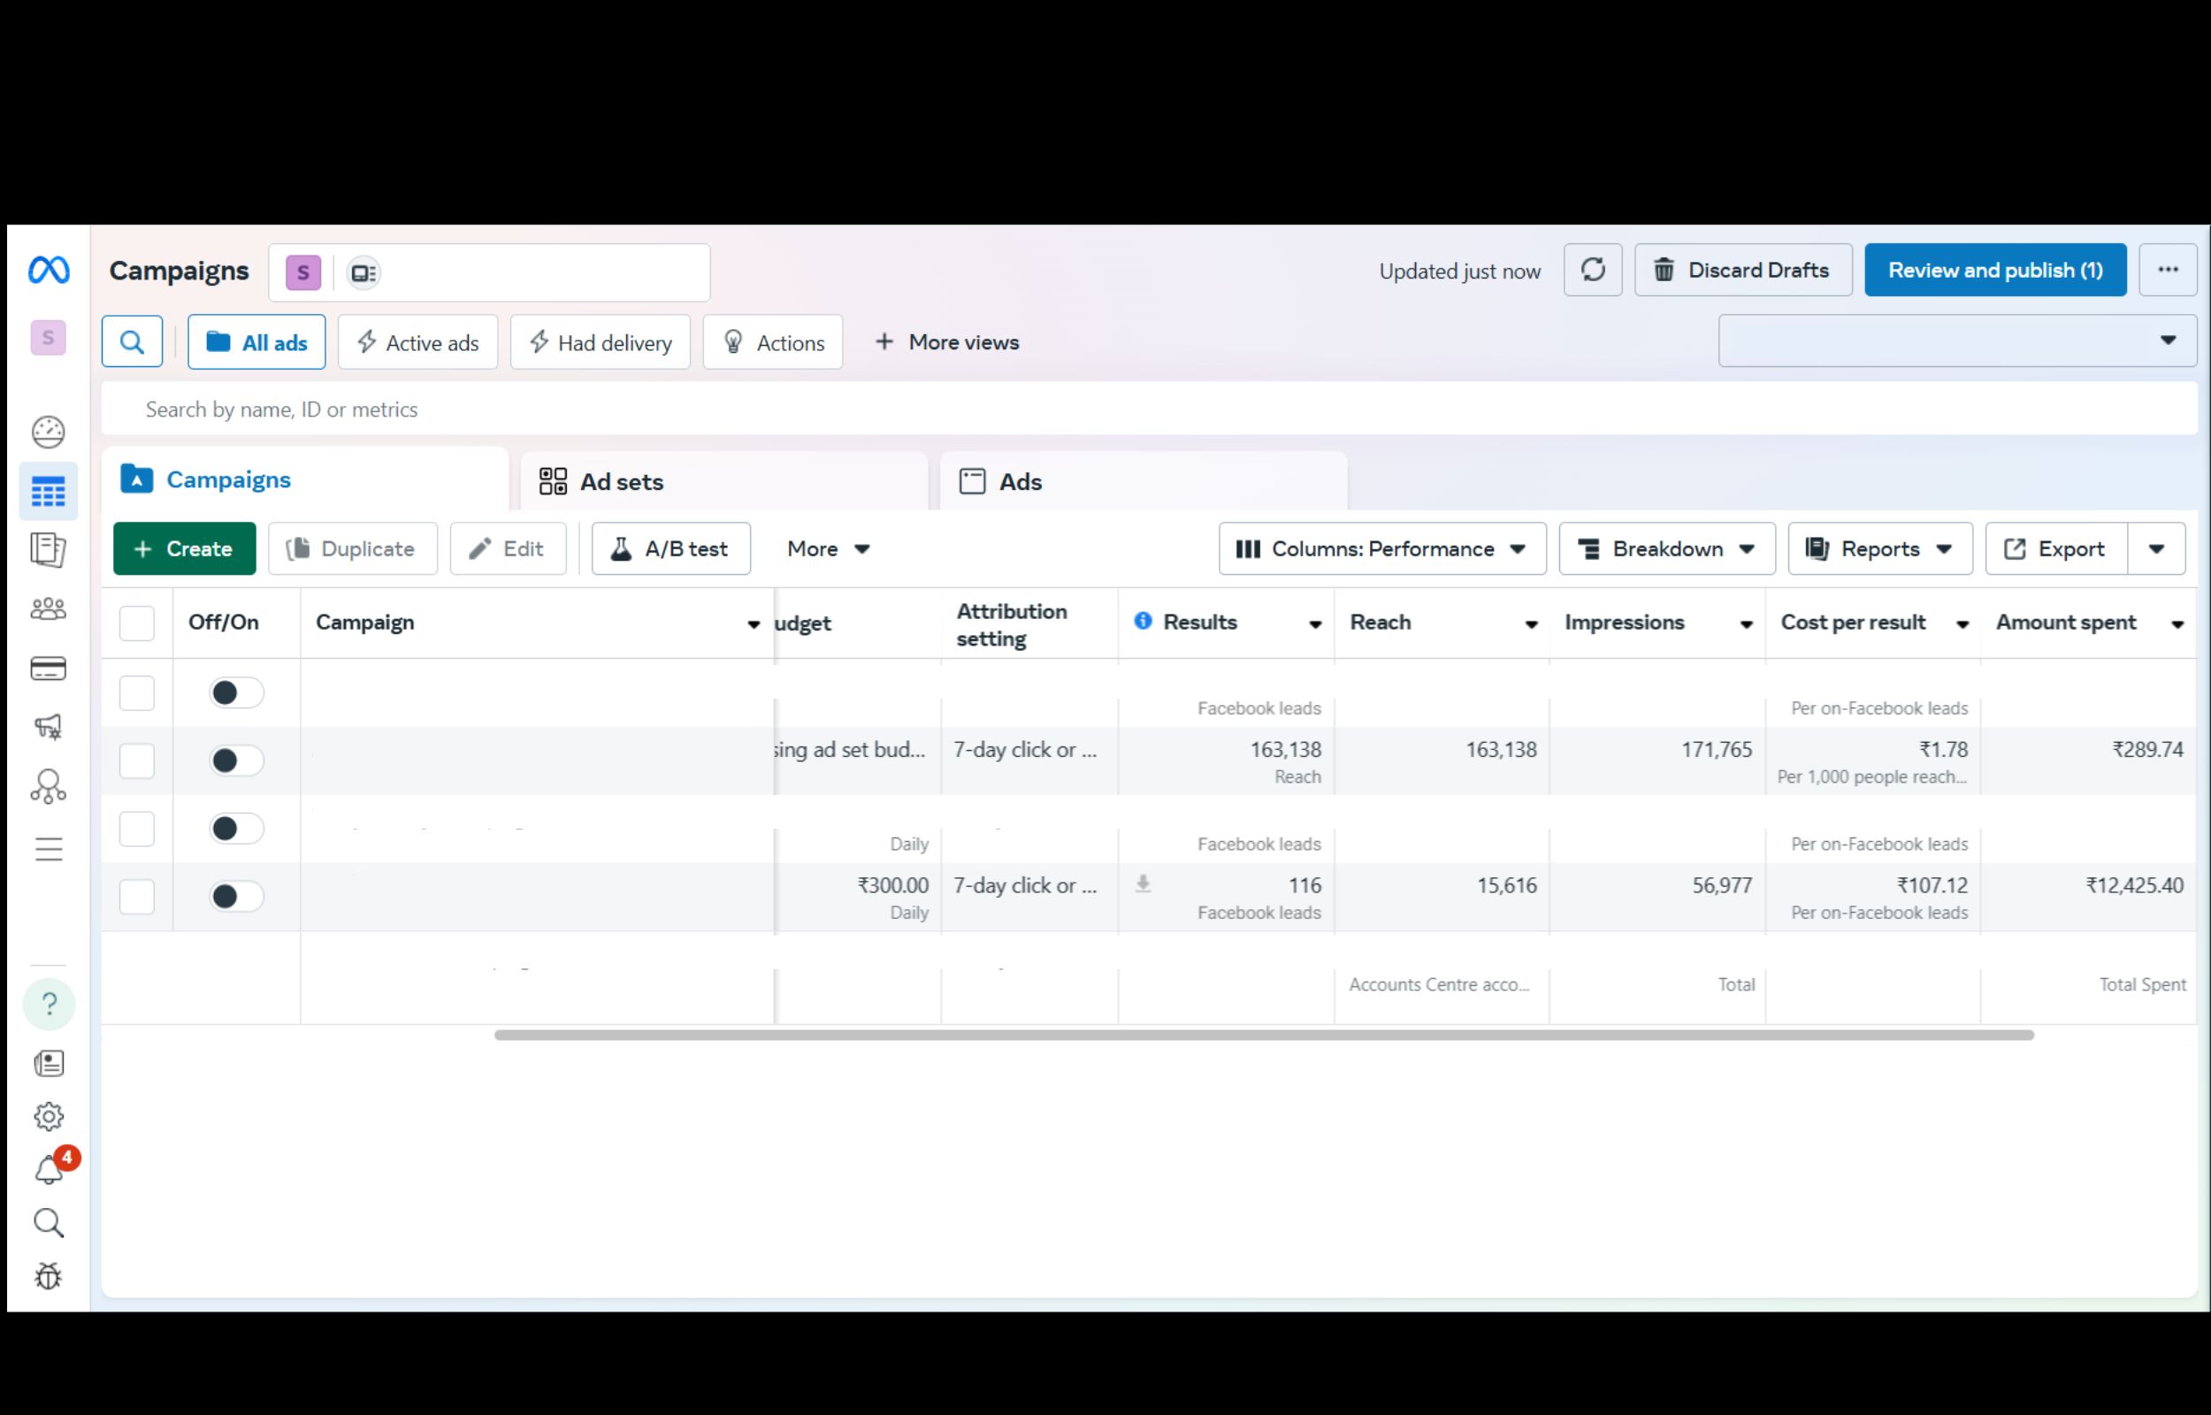
Task: Switch to the Ad sets tab
Action: [621, 481]
